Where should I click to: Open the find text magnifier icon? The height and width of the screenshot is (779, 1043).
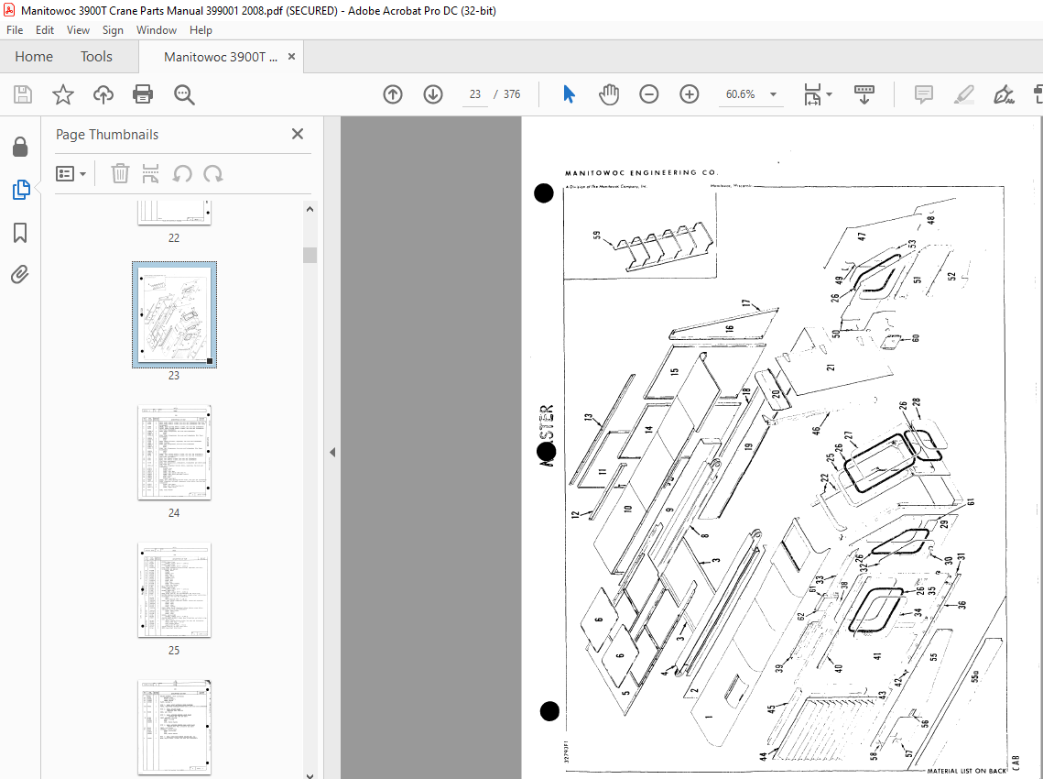point(183,94)
